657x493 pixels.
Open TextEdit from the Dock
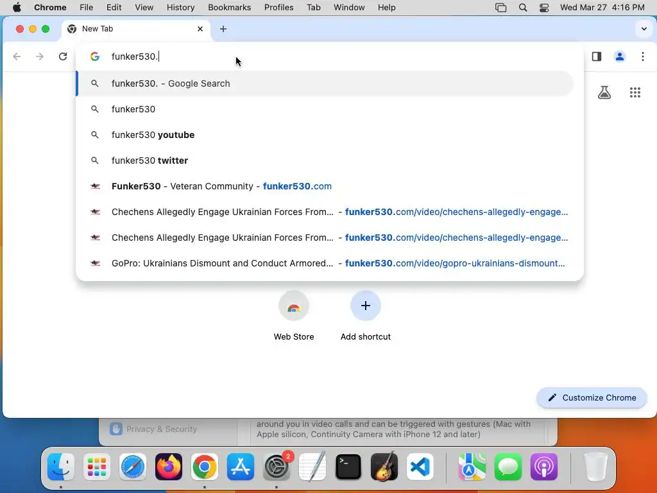pos(312,467)
